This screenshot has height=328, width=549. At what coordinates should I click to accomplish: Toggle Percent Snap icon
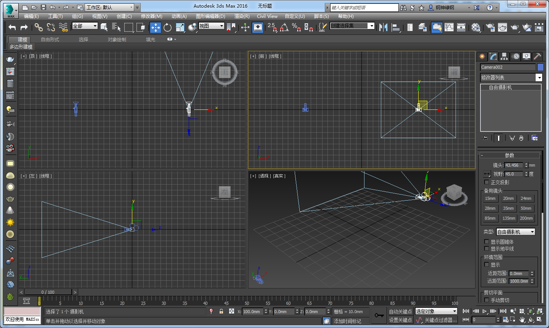pos(297,27)
